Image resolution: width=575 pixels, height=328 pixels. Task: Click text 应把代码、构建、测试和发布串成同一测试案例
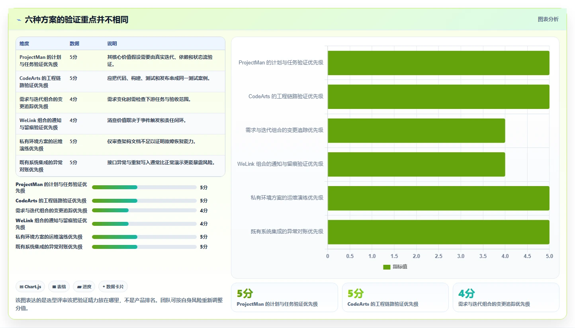(x=159, y=78)
